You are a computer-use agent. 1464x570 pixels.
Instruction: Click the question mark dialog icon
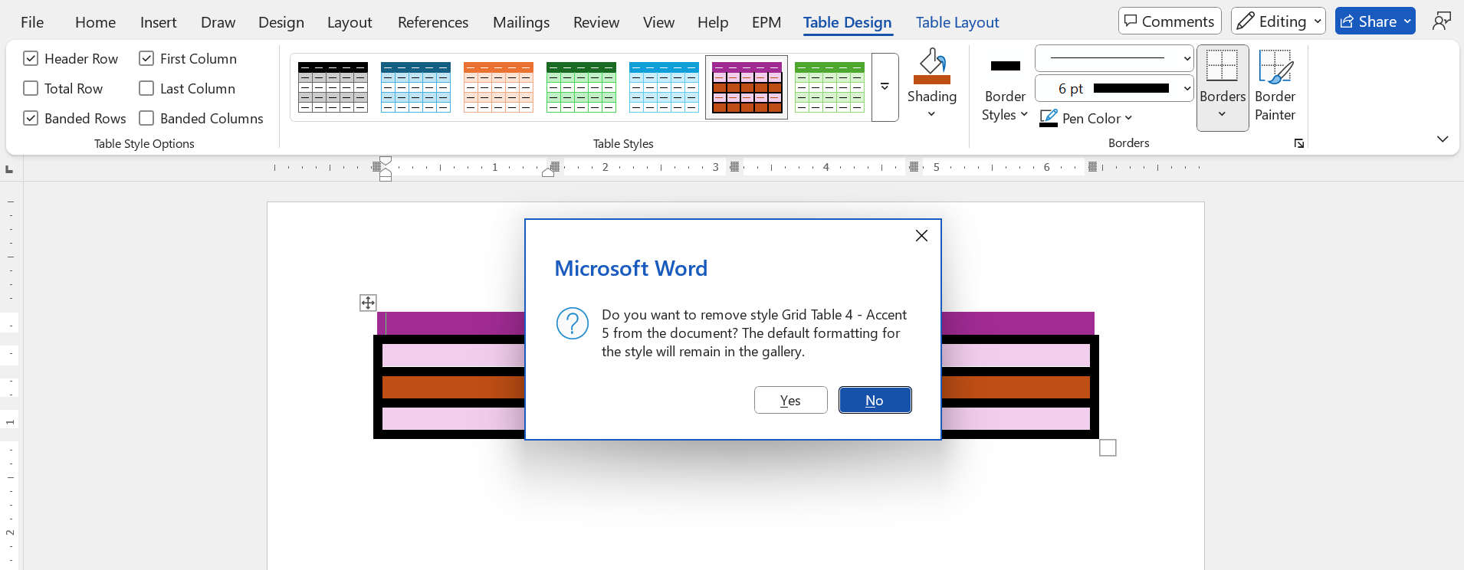(573, 323)
